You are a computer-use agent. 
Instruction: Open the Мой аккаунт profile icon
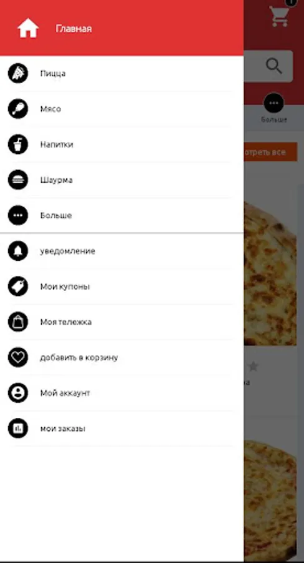point(18,393)
